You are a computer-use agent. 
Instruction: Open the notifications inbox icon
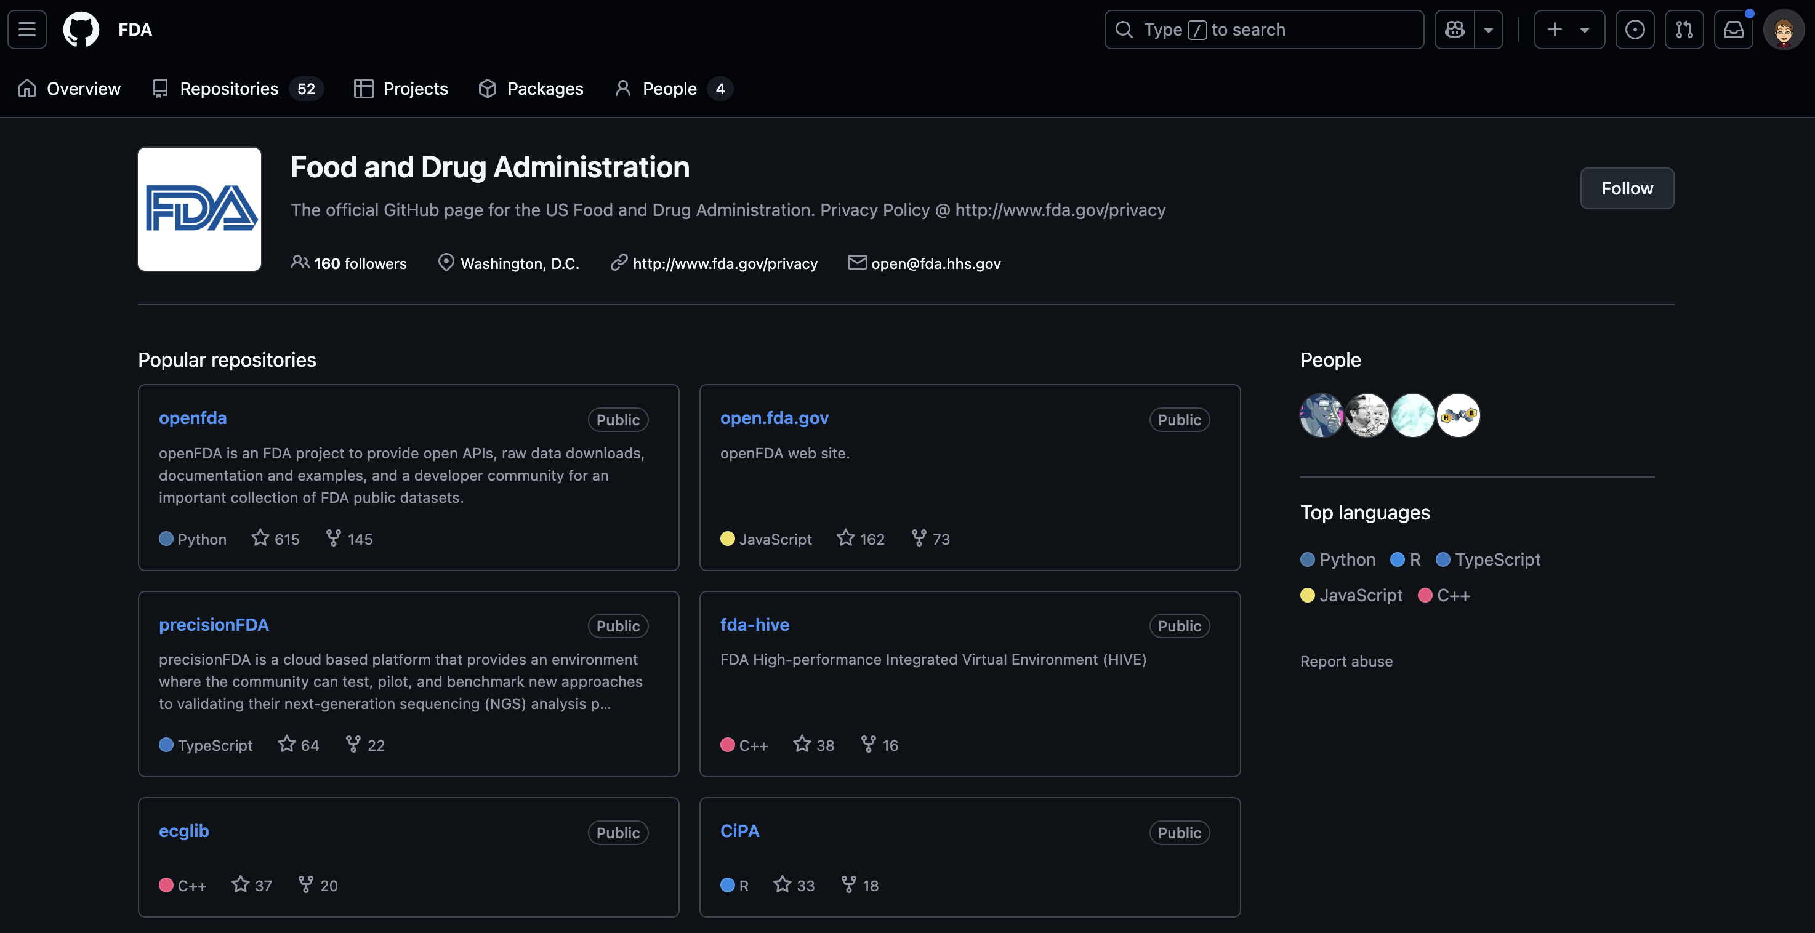tap(1733, 30)
